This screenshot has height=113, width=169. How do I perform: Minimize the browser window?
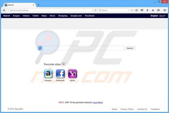155,2
